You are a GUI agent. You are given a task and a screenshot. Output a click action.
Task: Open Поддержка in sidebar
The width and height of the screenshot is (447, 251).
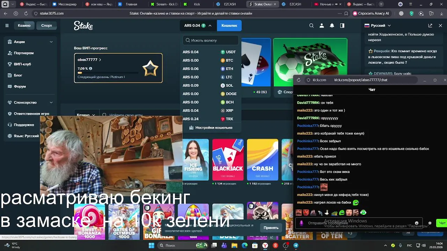(24, 125)
